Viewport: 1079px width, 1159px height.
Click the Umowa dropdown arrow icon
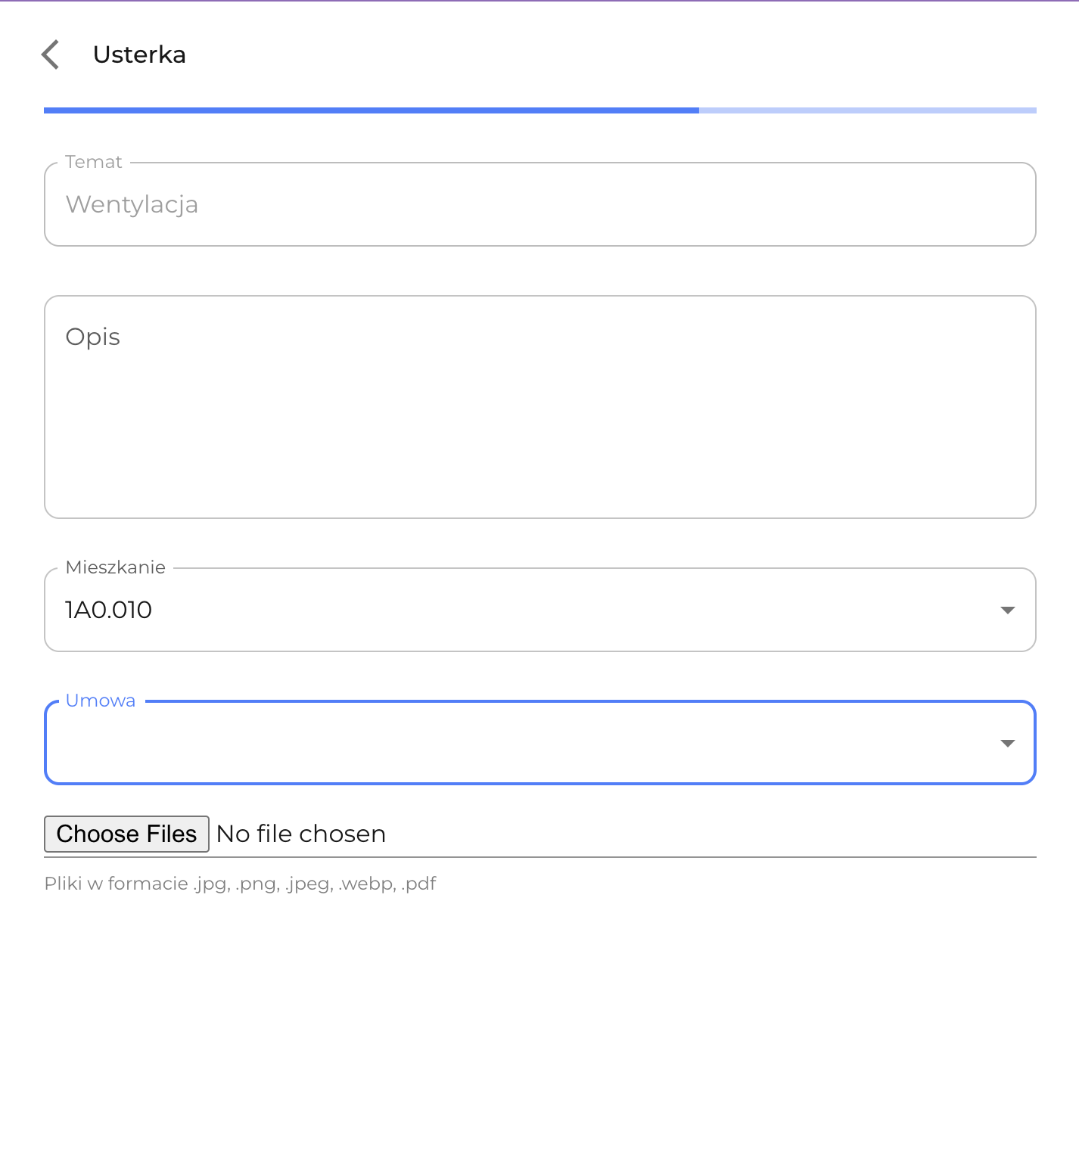pos(1007,743)
